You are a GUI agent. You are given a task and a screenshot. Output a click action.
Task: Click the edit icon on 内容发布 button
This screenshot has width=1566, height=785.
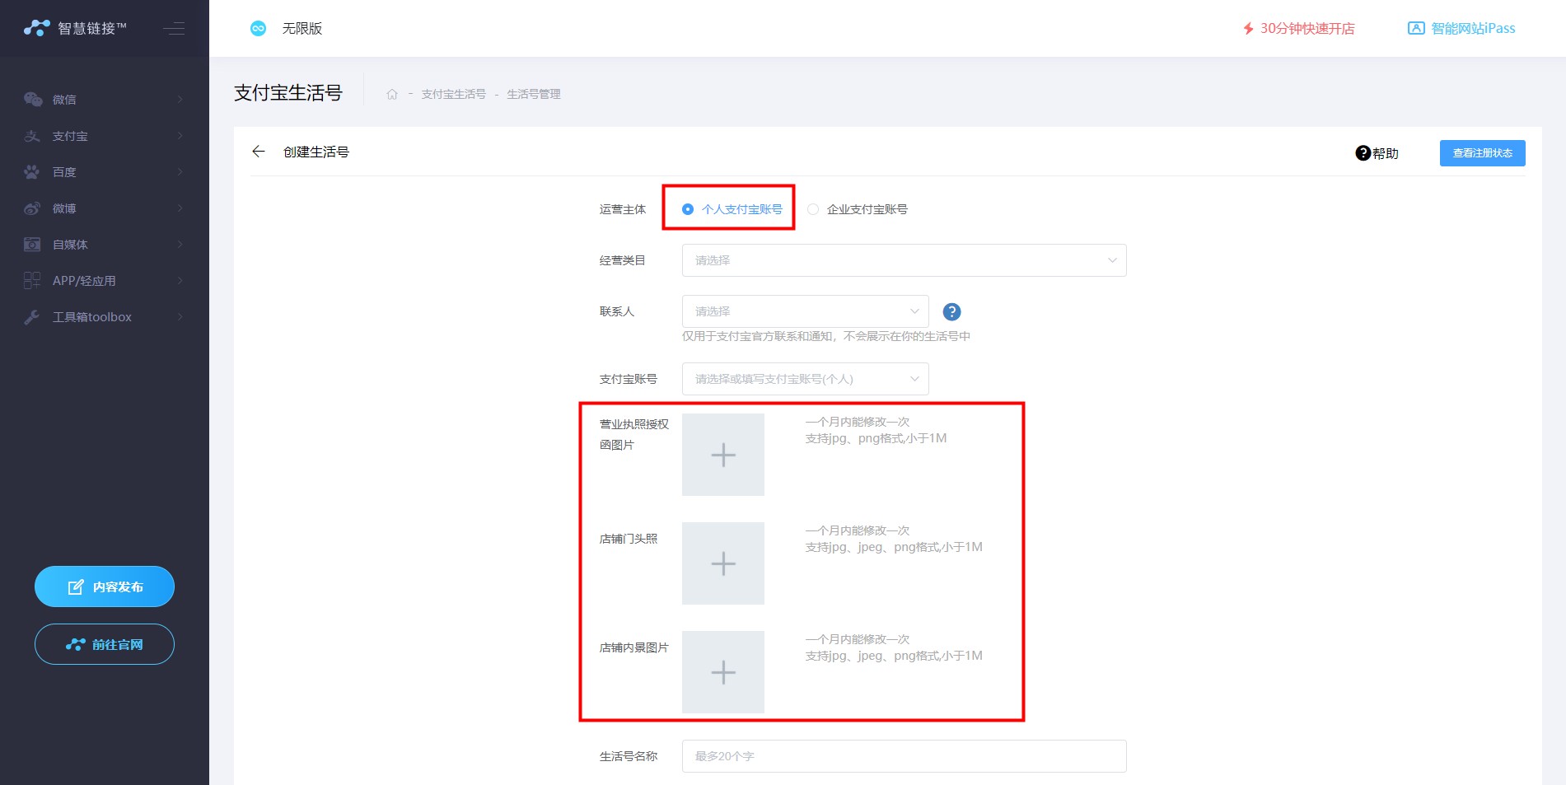click(x=76, y=586)
